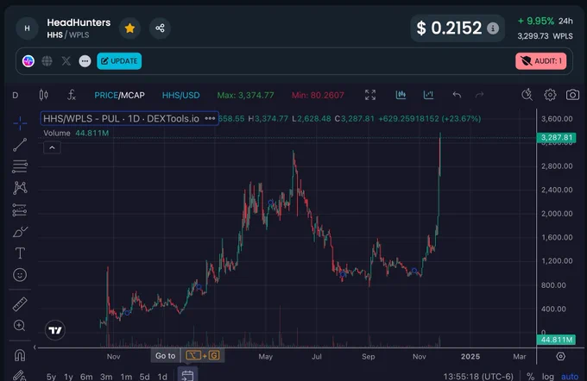Select the horizontal lines (Fib) tool
Image resolution: width=587 pixels, height=381 pixels.
(x=20, y=166)
